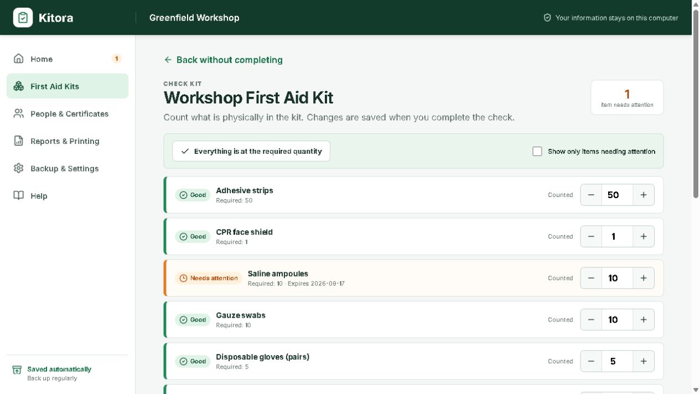Click the Reports & Printing document icon
Image resolution: width=700 pixels, height=394 pixels.
tap(19, 141)
